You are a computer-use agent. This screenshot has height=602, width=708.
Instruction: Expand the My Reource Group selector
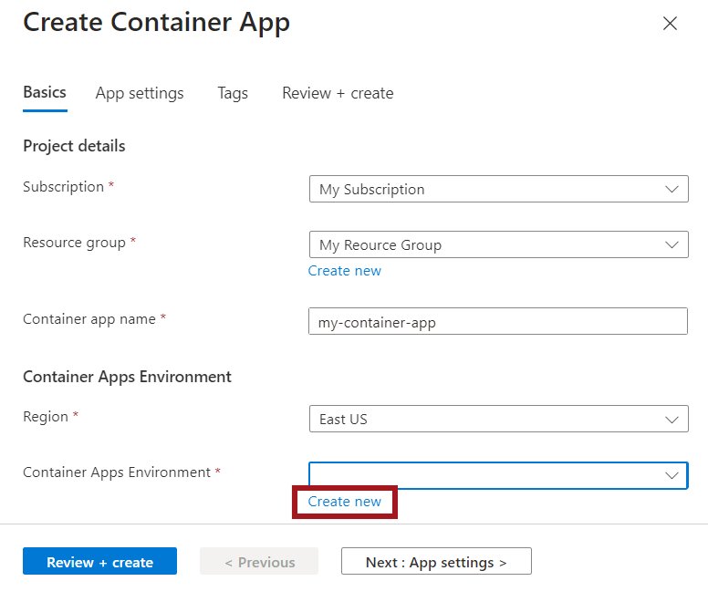(x=484, y=245)
